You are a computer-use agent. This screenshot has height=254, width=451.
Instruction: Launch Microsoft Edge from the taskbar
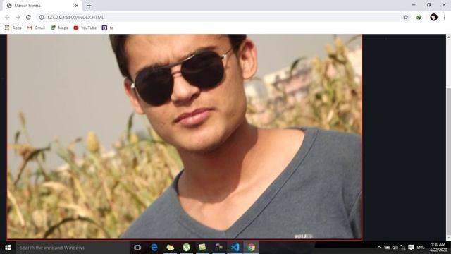click(x=154, y=248)
